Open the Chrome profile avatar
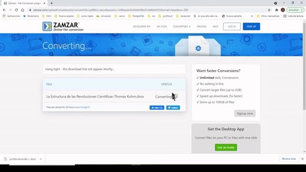Screen dimensions: 306x172 [283, 10]
